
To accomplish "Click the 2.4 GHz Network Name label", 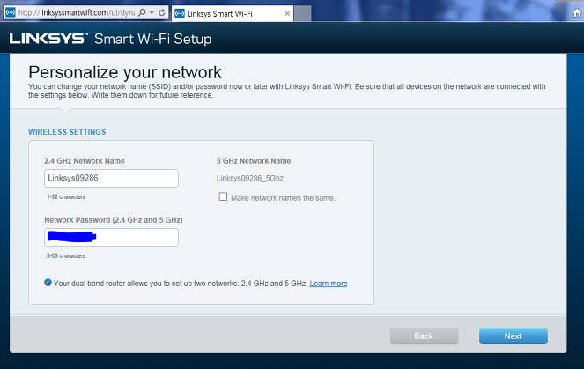I will point(85,161).
